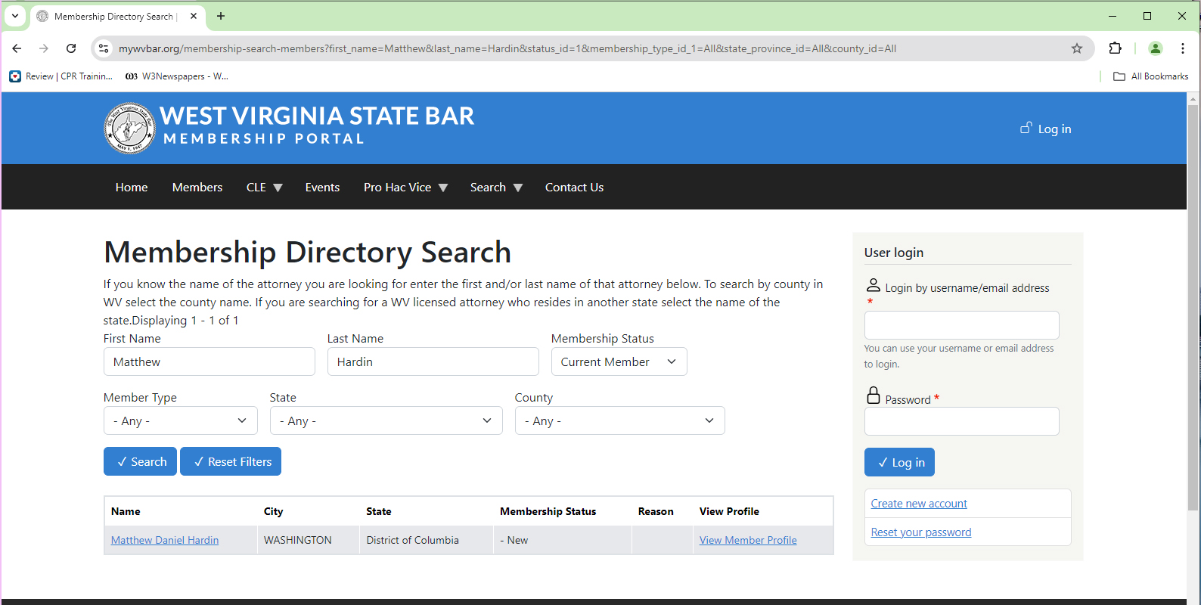Click the First Name input field

[209, 361]
